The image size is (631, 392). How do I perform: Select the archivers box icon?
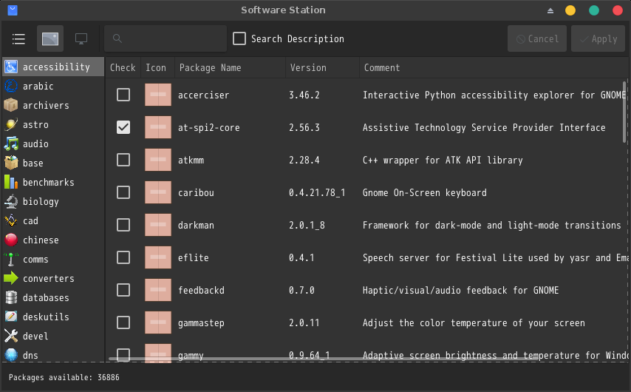[11, 105]
